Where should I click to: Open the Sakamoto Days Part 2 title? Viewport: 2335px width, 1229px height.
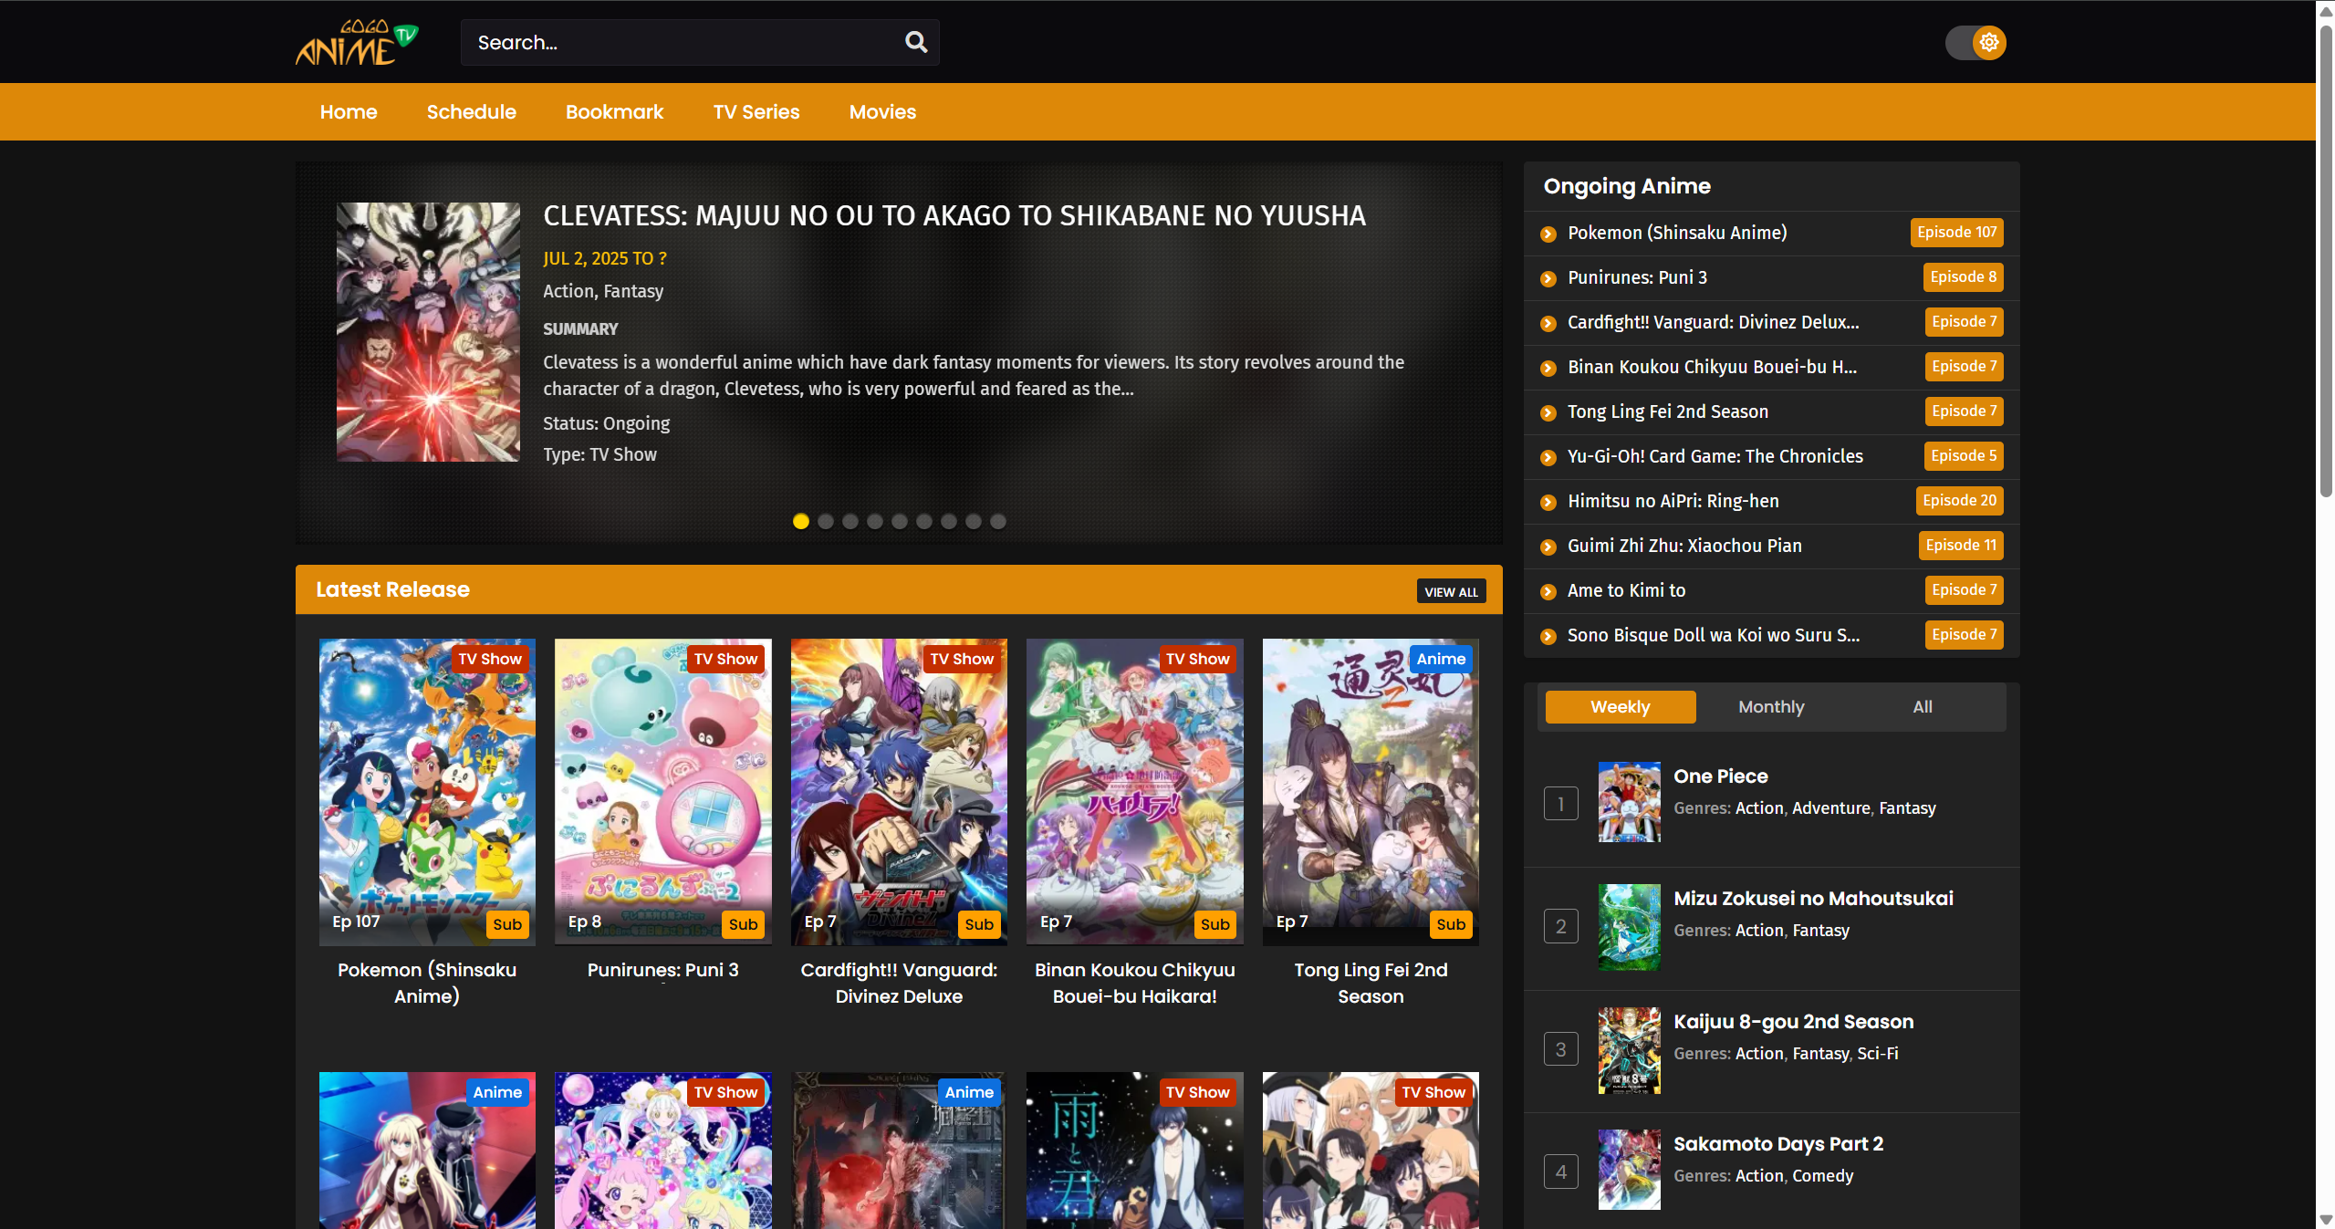coord(1778,1144)
